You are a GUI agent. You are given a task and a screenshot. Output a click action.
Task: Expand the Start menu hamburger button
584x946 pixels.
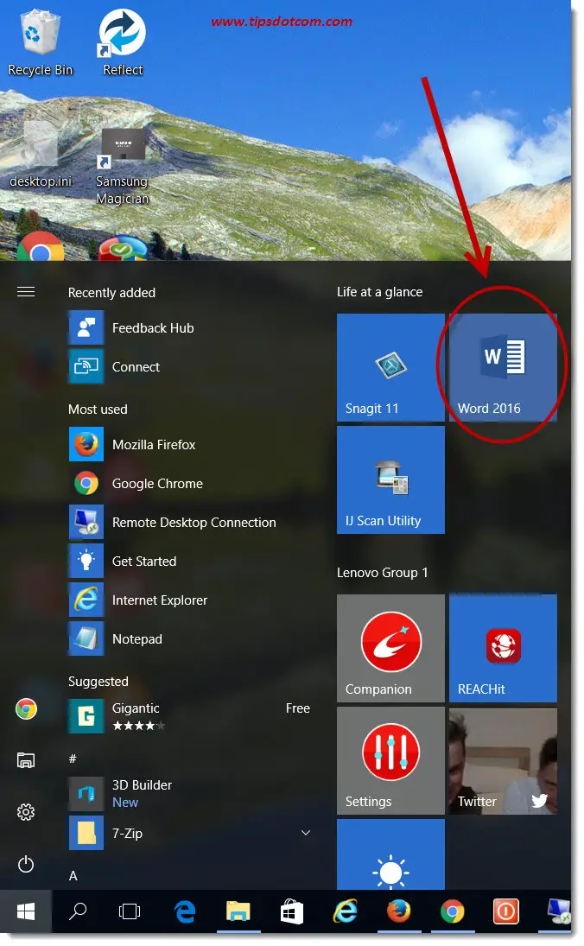tap(26, 293)
